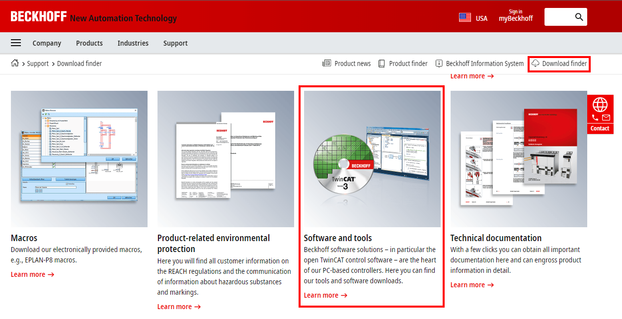
Task: Open the Products menu
Action: point(89,43)
